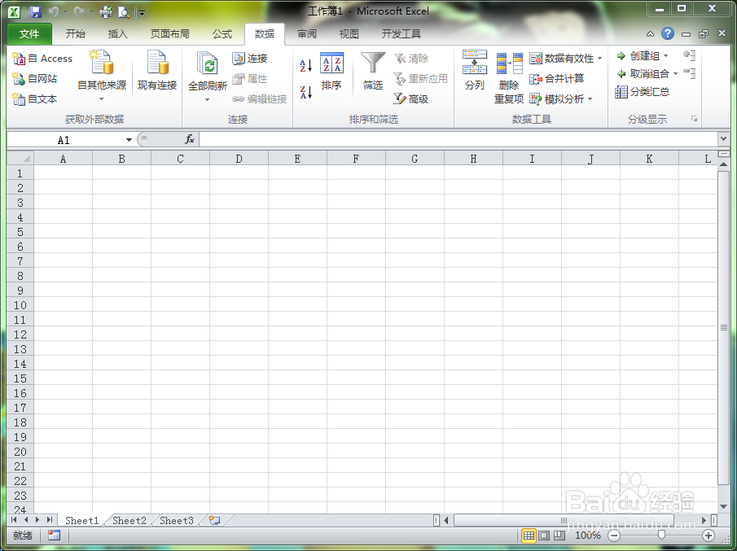Click the Save icon in quick access toolbar
This screenshot has width=737, height=551.
tap(35, 11)
